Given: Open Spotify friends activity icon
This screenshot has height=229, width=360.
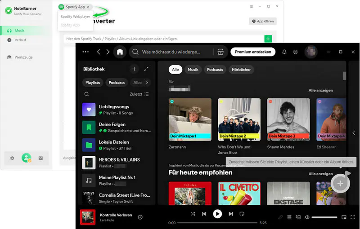Looking at the screenshot, I should pos(296,52).
